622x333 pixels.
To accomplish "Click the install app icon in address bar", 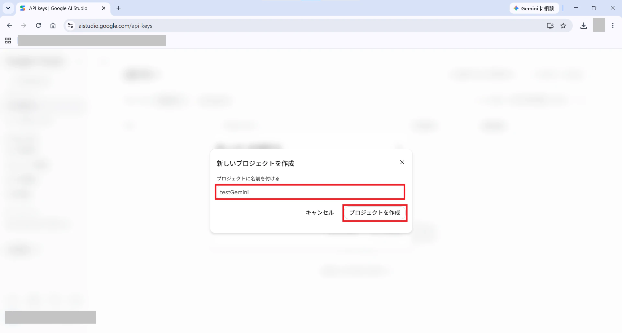I will [x=550, y=26].
